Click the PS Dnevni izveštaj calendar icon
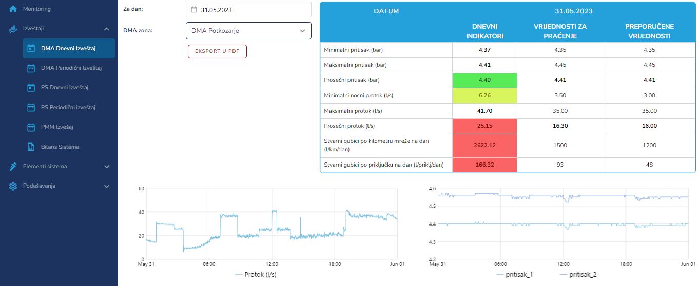Screen dimensions: 698x286 [31, 88]
